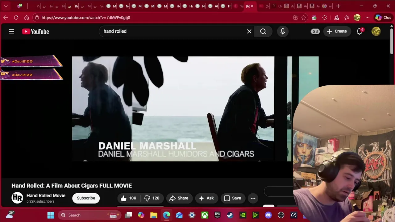Add this page to favorites star

[304, 18]
